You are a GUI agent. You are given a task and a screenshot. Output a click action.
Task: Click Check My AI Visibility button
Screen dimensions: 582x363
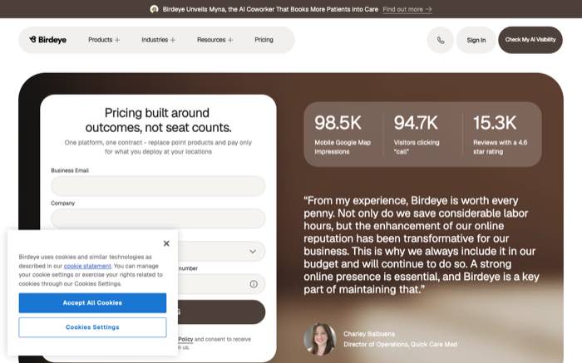530,40
